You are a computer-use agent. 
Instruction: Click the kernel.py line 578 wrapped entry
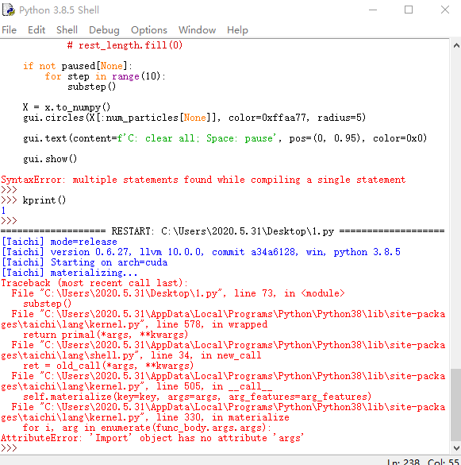click(x=223, y=320)
